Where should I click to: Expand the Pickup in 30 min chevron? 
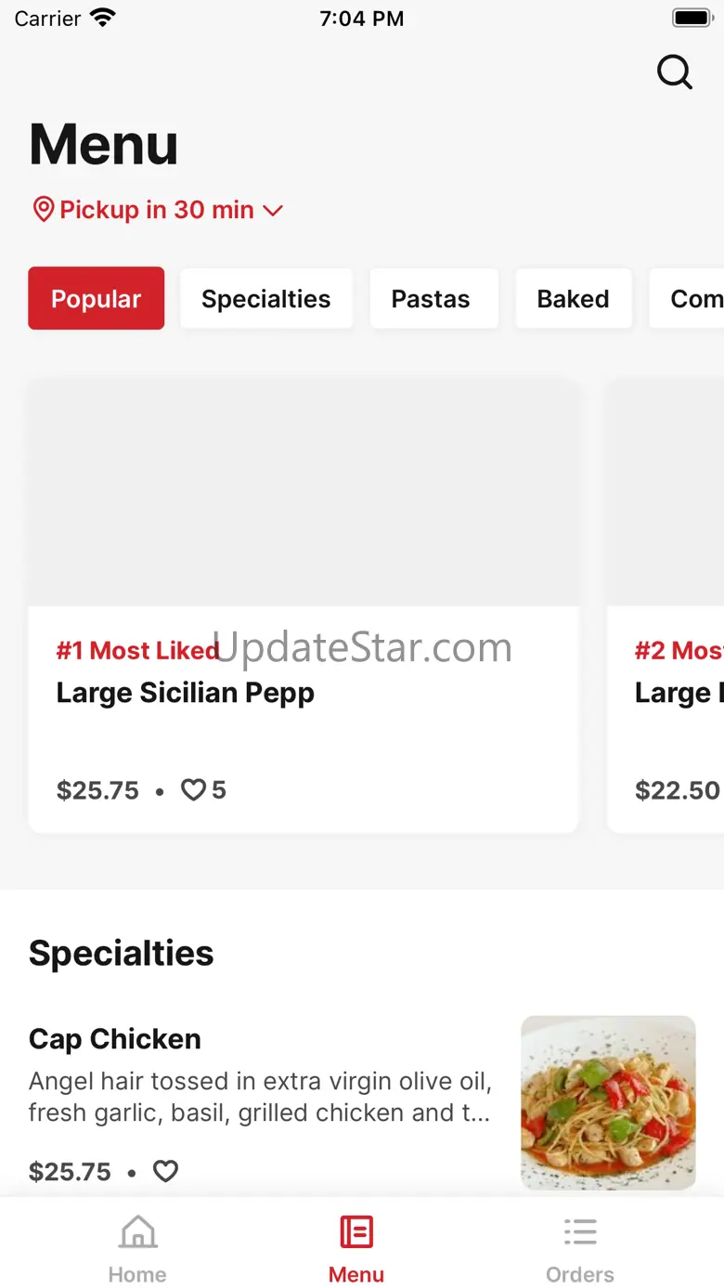pos(273,210)
